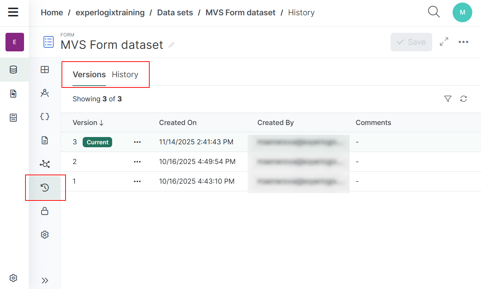Click the Save button
This screenshot has height=289, width=481.
click(411, 42)
